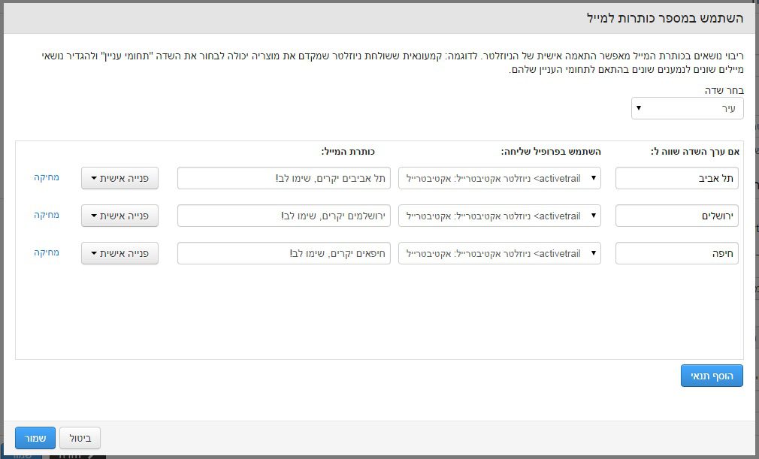Open the 'בחר שדה' field dropdown
This screenshot has width=759, height=459.
[687, 108]
